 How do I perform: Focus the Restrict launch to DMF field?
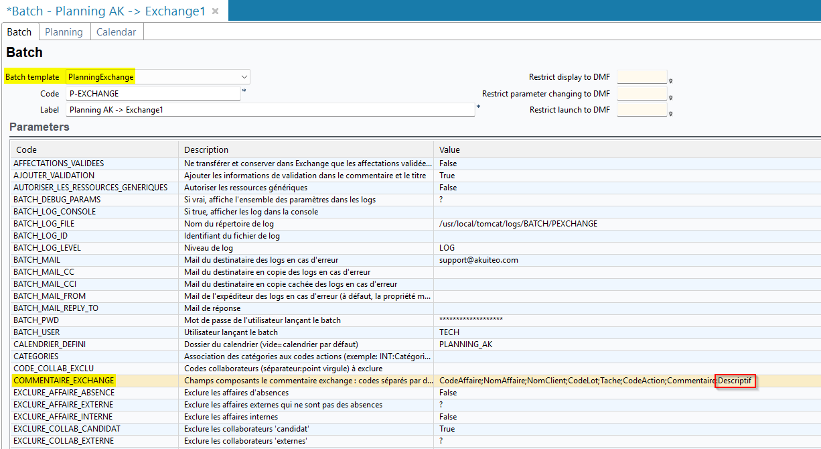642,110
